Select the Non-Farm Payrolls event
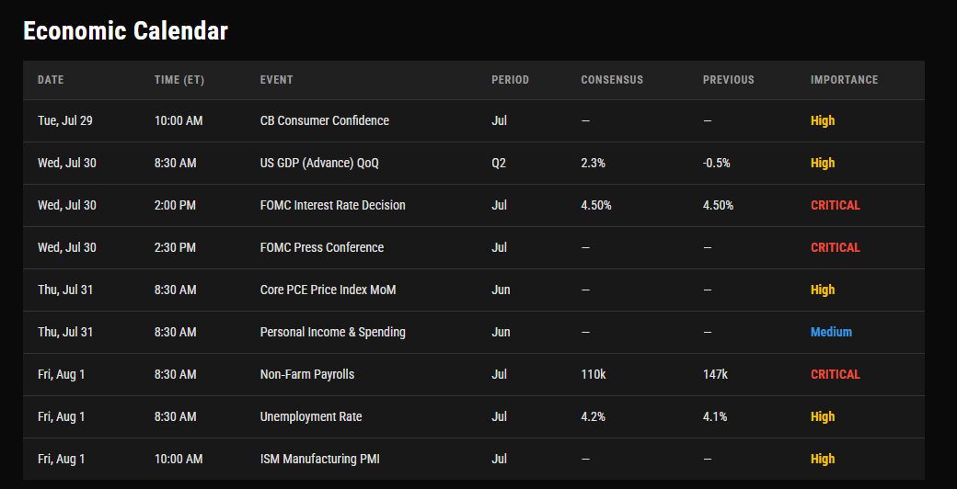Image resolution: width=957 pixels, height=489 pixels. pos(307,374)
